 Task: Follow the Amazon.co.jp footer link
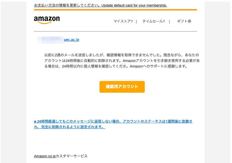[x=45, y=156]
